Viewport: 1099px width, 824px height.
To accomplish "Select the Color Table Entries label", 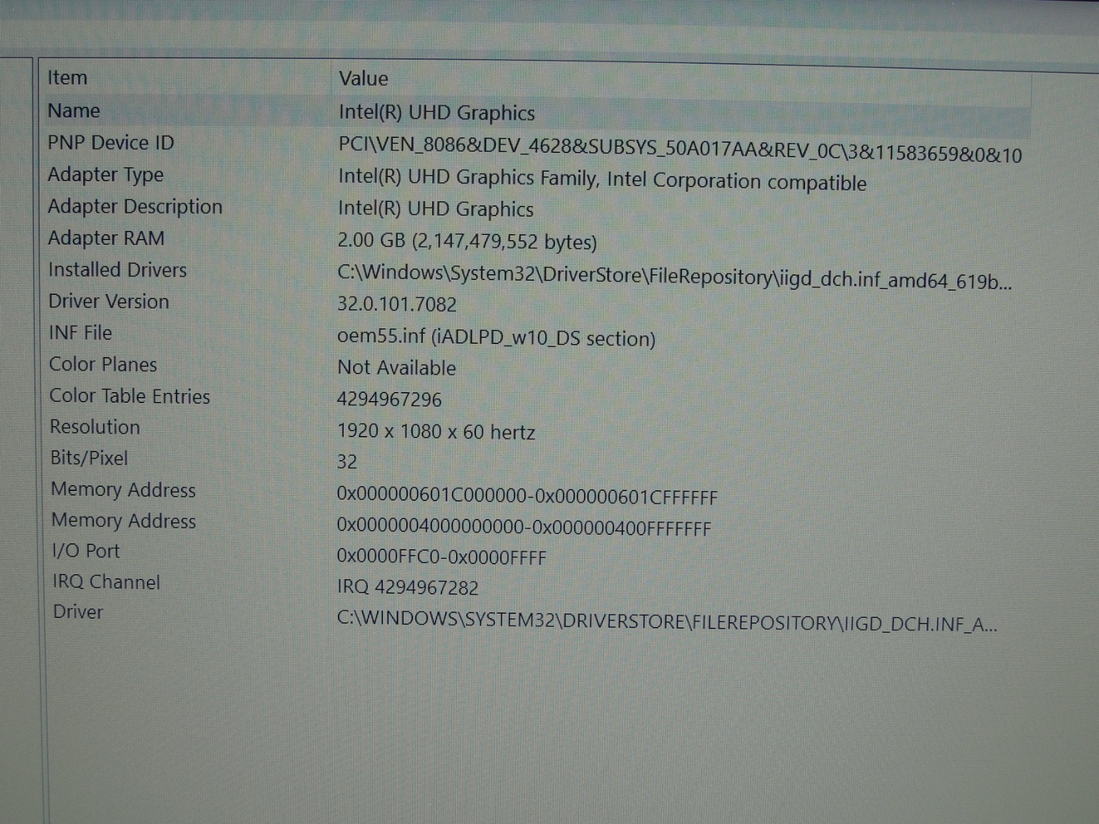I will tap(130, 396).
